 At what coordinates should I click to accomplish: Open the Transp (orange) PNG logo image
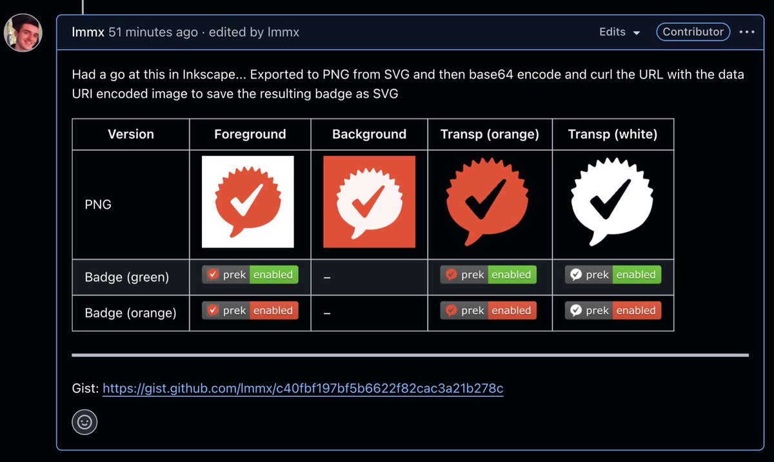488,202
